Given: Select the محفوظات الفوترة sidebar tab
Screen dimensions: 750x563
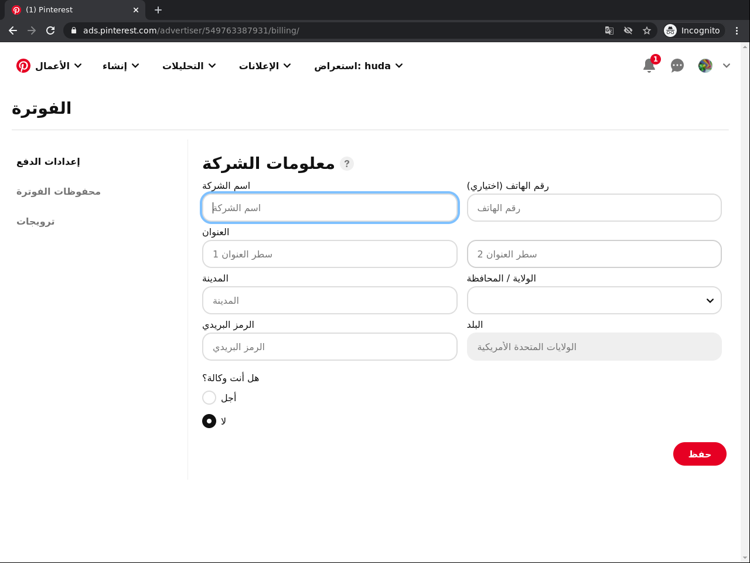Looking at the screenshot, I should coord(59,192).
